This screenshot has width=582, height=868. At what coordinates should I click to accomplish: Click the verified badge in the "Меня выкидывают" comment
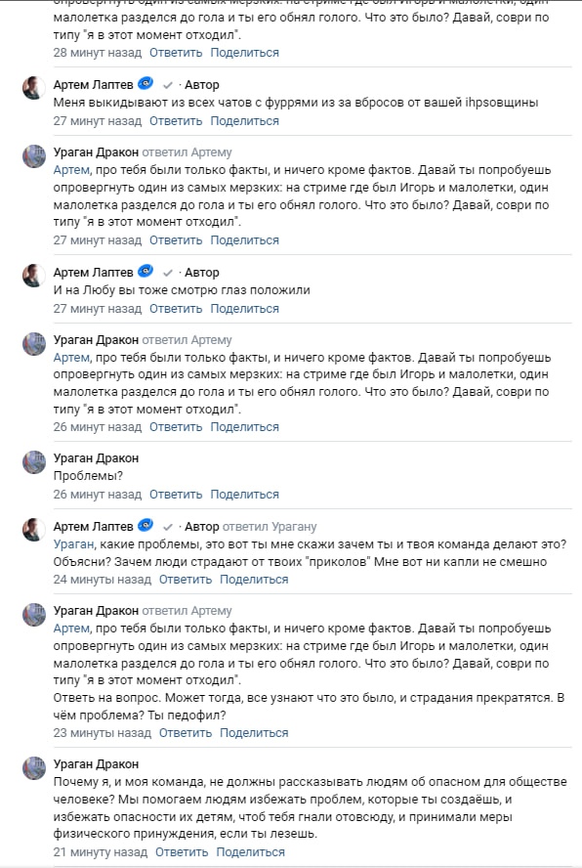click(145, 84)
